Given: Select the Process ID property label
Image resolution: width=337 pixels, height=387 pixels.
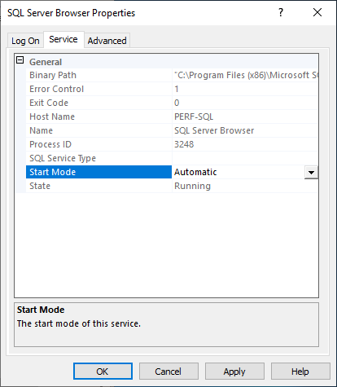Looking at the screenshot, I should (50, 144).
